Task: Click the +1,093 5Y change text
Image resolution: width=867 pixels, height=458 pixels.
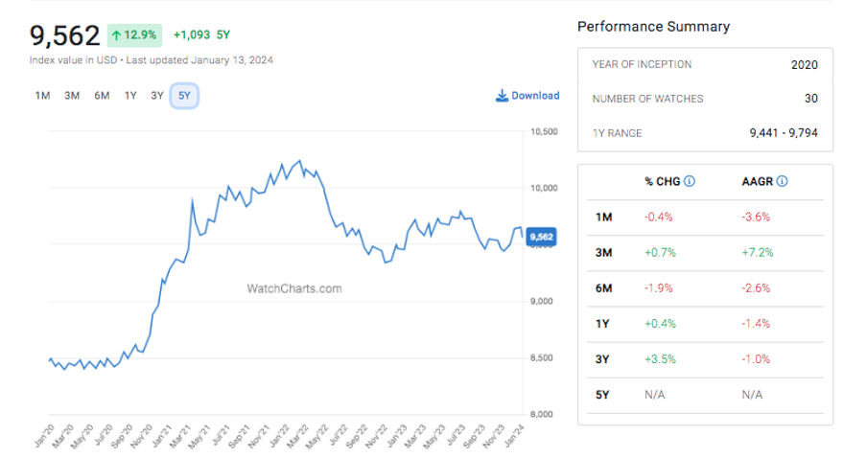Action: tap(201, 34)
